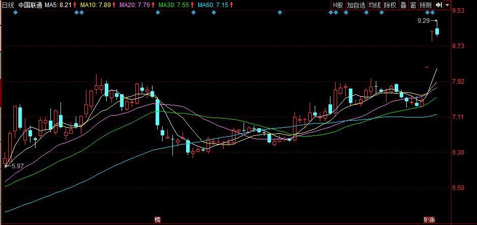Click the red arrow after MA30 value
The height and width of the screenshot is (225, 477).
[x=191, y=5]
